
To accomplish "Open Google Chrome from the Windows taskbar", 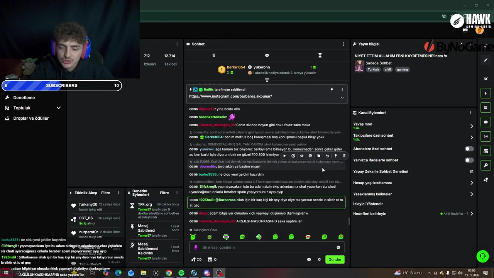I will [x=169, y=273].
